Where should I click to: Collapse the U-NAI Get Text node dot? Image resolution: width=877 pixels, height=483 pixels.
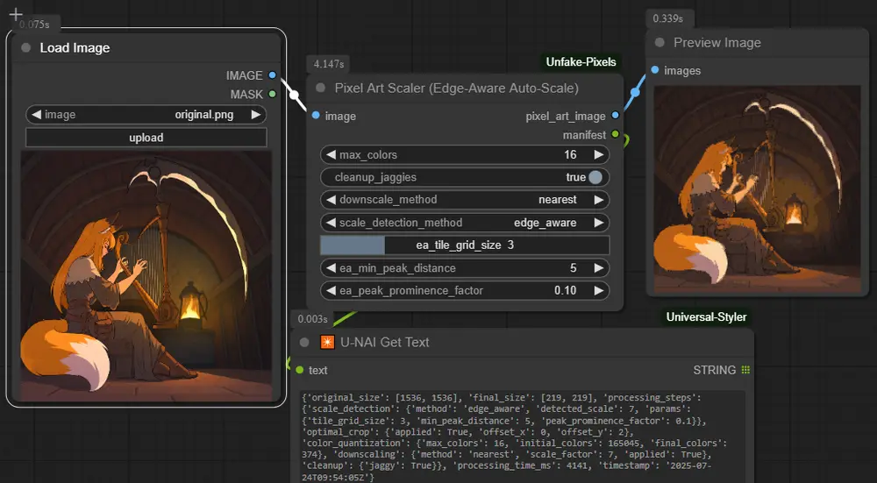[x=304, y=342]
